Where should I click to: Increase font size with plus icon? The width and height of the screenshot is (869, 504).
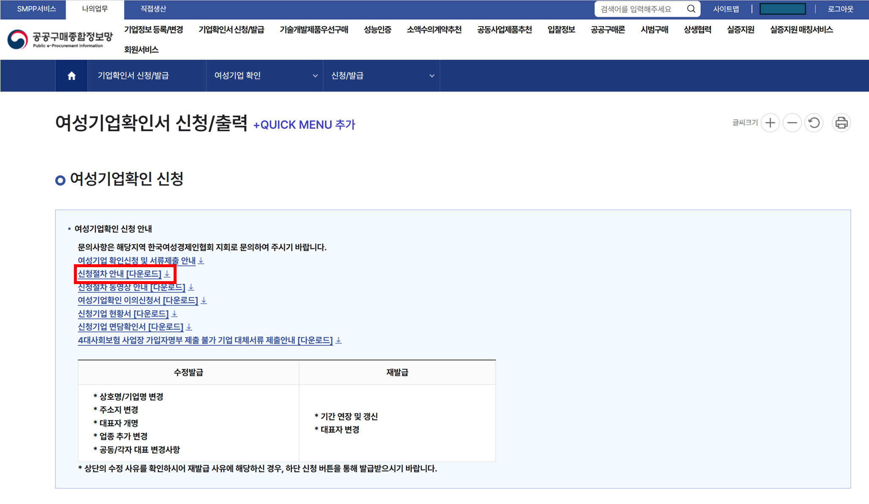pyautogui.click(x=770, y=123)
